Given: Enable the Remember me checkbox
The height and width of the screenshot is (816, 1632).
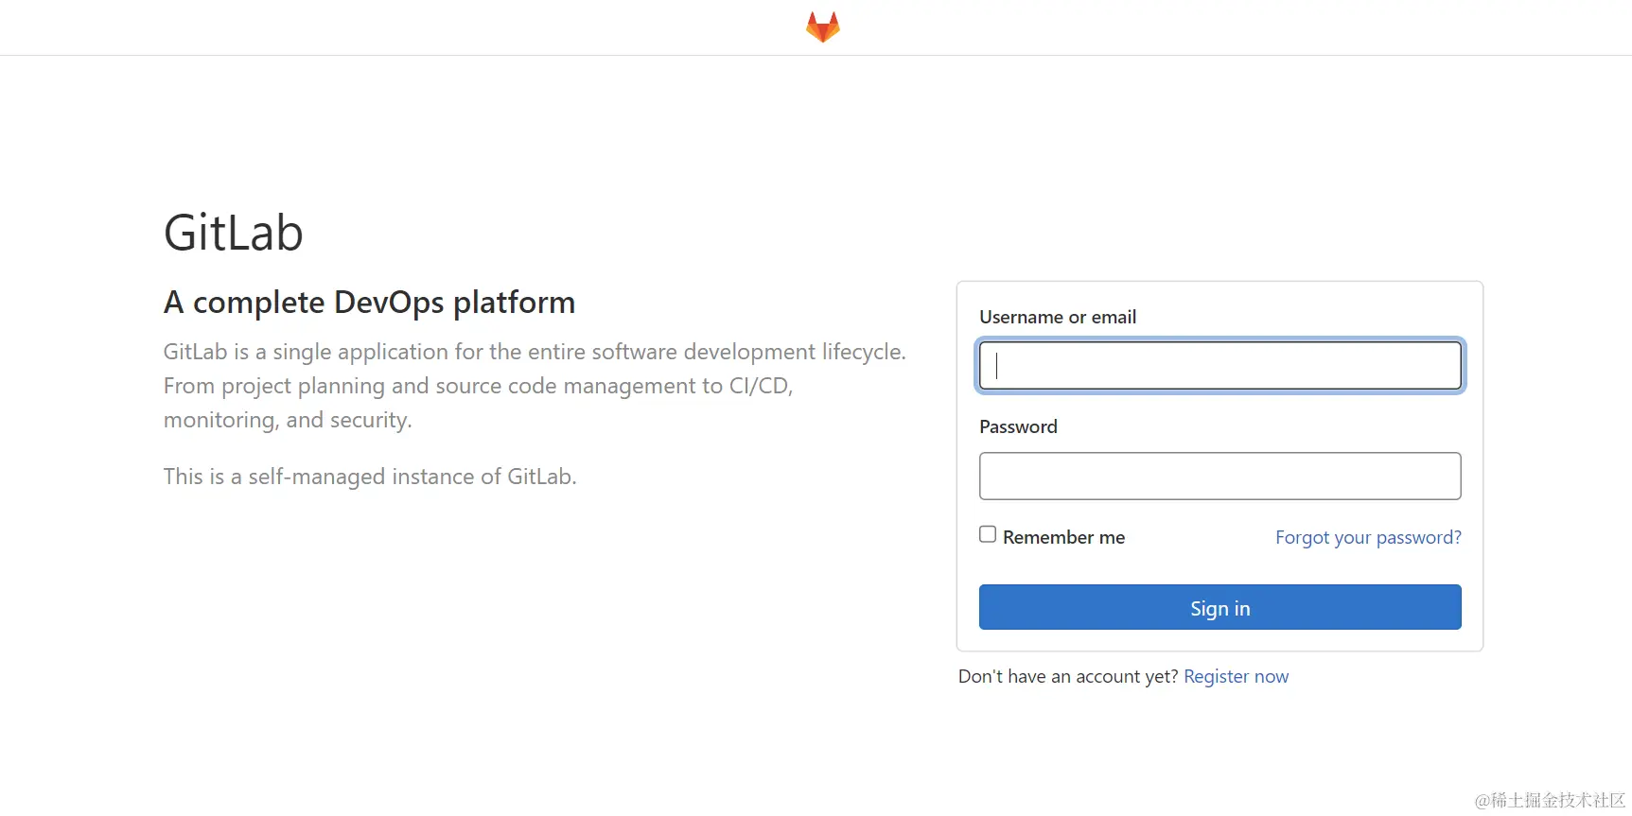Looking at the screenshot, I should point(988,534).
